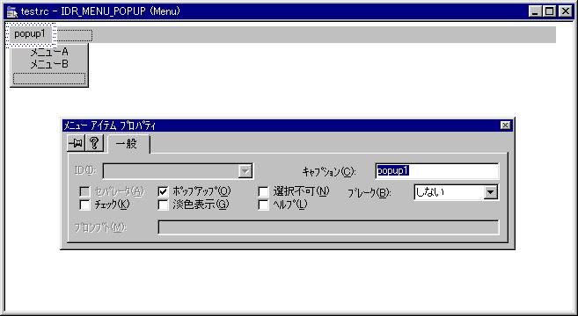Select the popup1 menu header
Screen dimensions: 578x316
(30, 34)
